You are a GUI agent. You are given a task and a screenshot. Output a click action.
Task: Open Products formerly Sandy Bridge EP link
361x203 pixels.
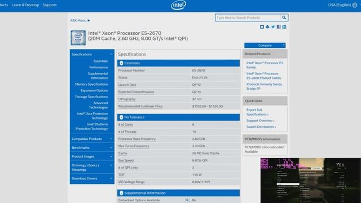click(x=264, y=86)
